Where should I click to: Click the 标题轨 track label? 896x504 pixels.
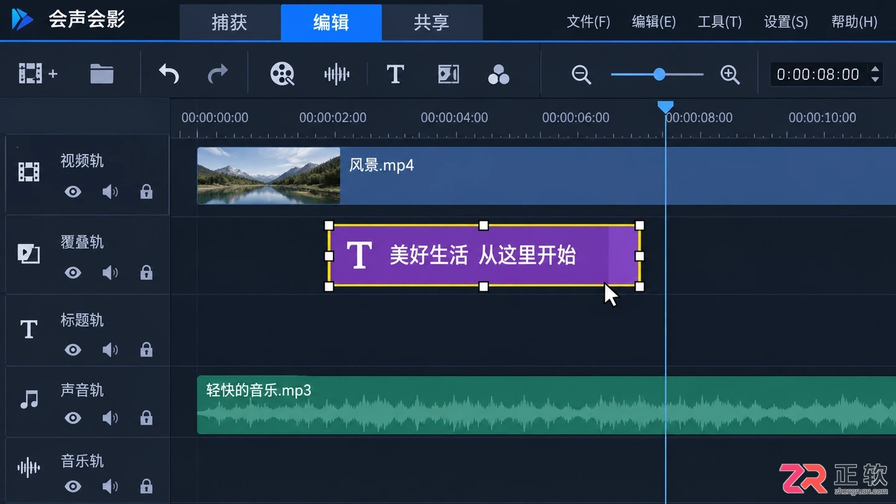82,320
